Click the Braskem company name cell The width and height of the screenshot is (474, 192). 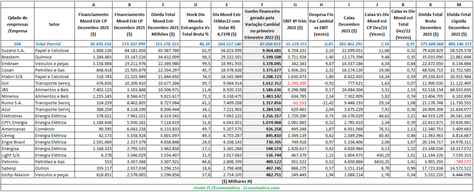tap(18, 56)
